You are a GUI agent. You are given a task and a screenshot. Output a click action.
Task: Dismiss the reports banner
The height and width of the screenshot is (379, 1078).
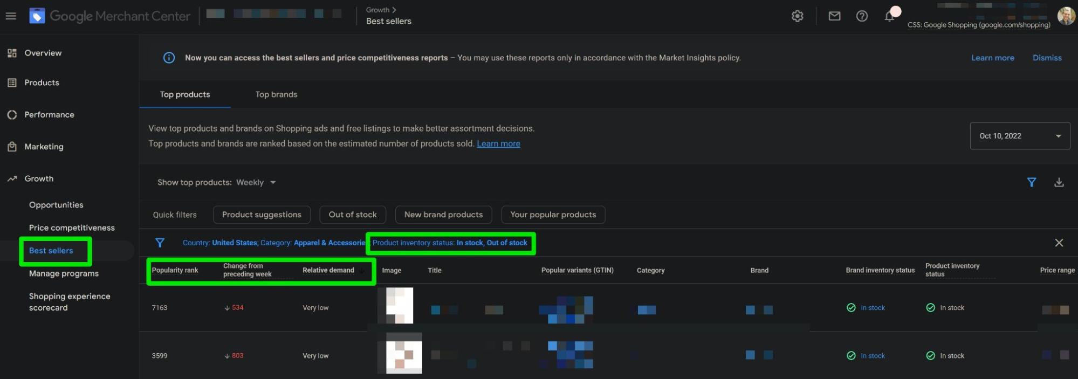[x=1047, y=58]
